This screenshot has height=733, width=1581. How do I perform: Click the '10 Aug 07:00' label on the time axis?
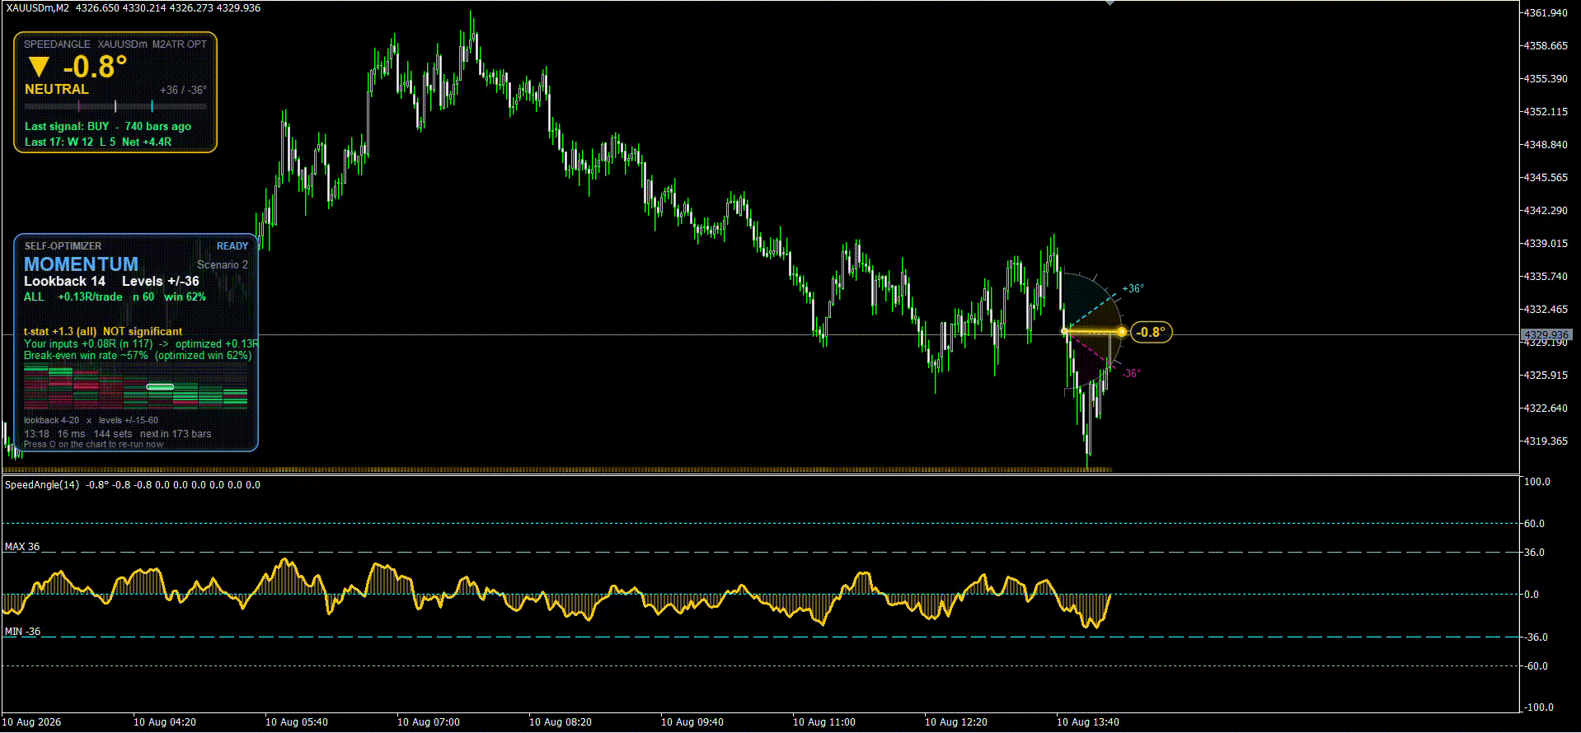(x=429, y=722)
